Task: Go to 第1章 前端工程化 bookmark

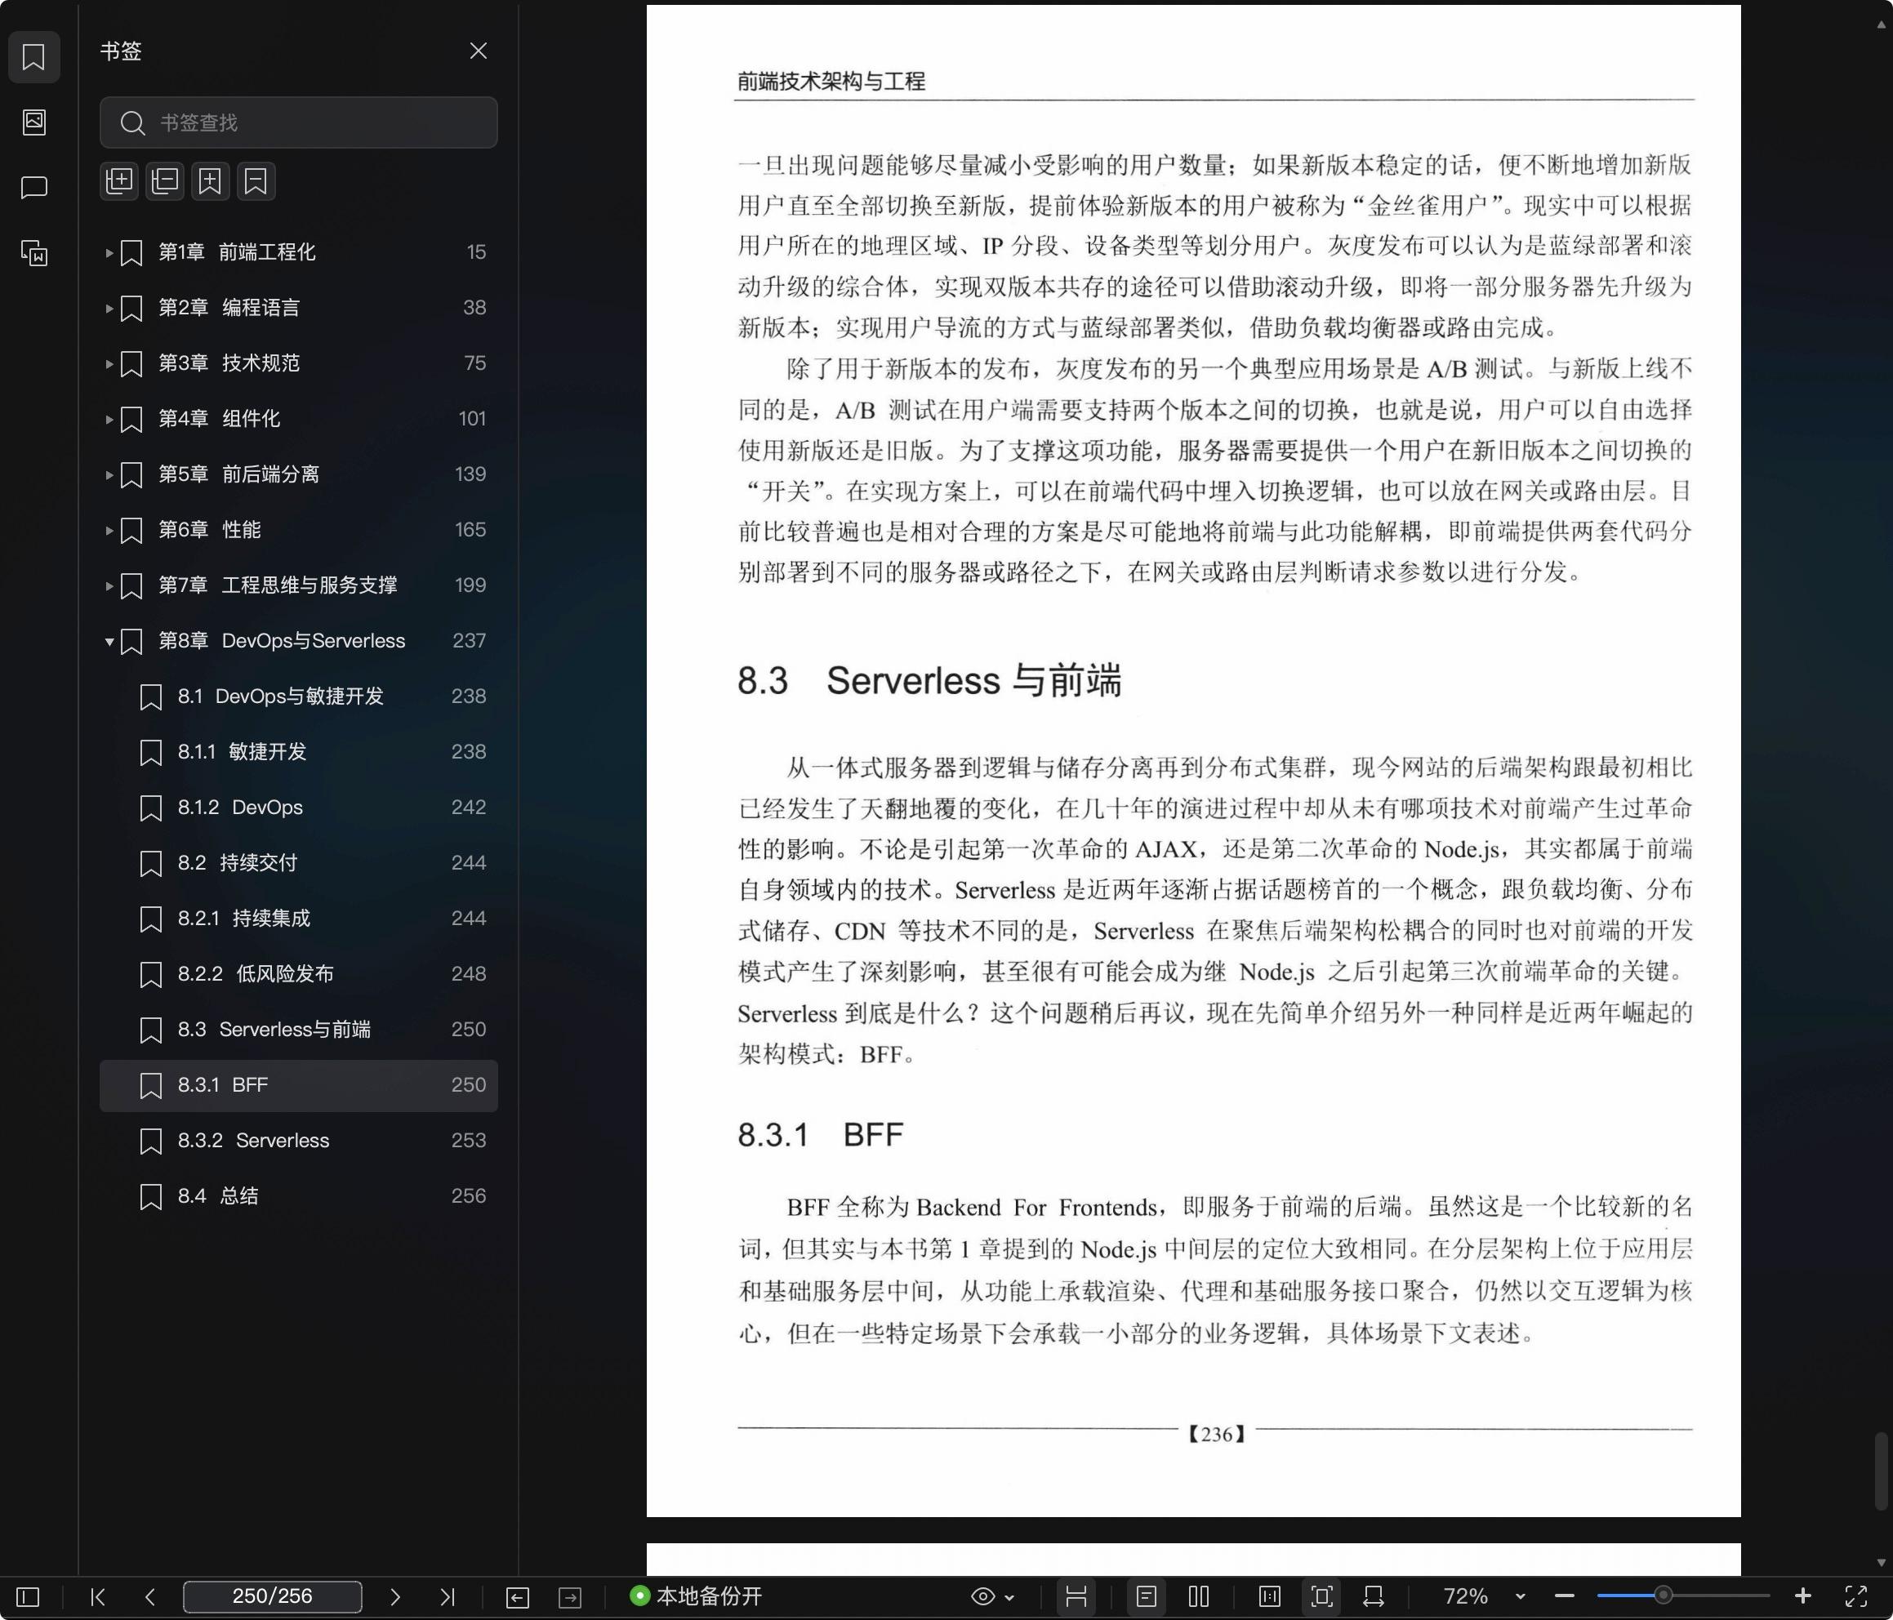Action: tap(299, 252)
